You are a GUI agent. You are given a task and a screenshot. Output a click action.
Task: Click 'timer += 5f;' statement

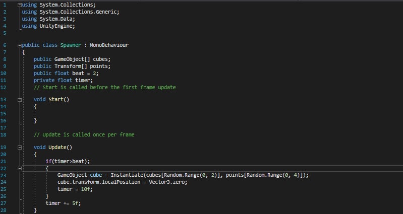coord(63,203)
